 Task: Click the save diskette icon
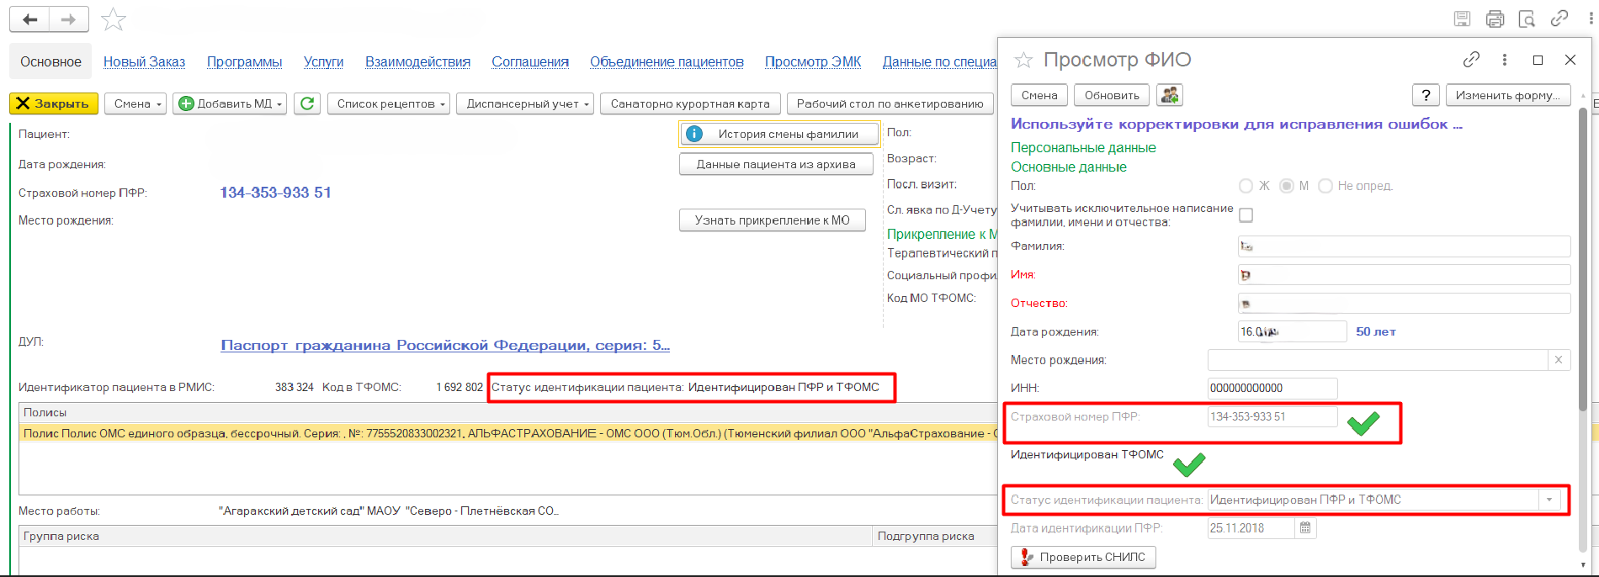(1463, 19)
